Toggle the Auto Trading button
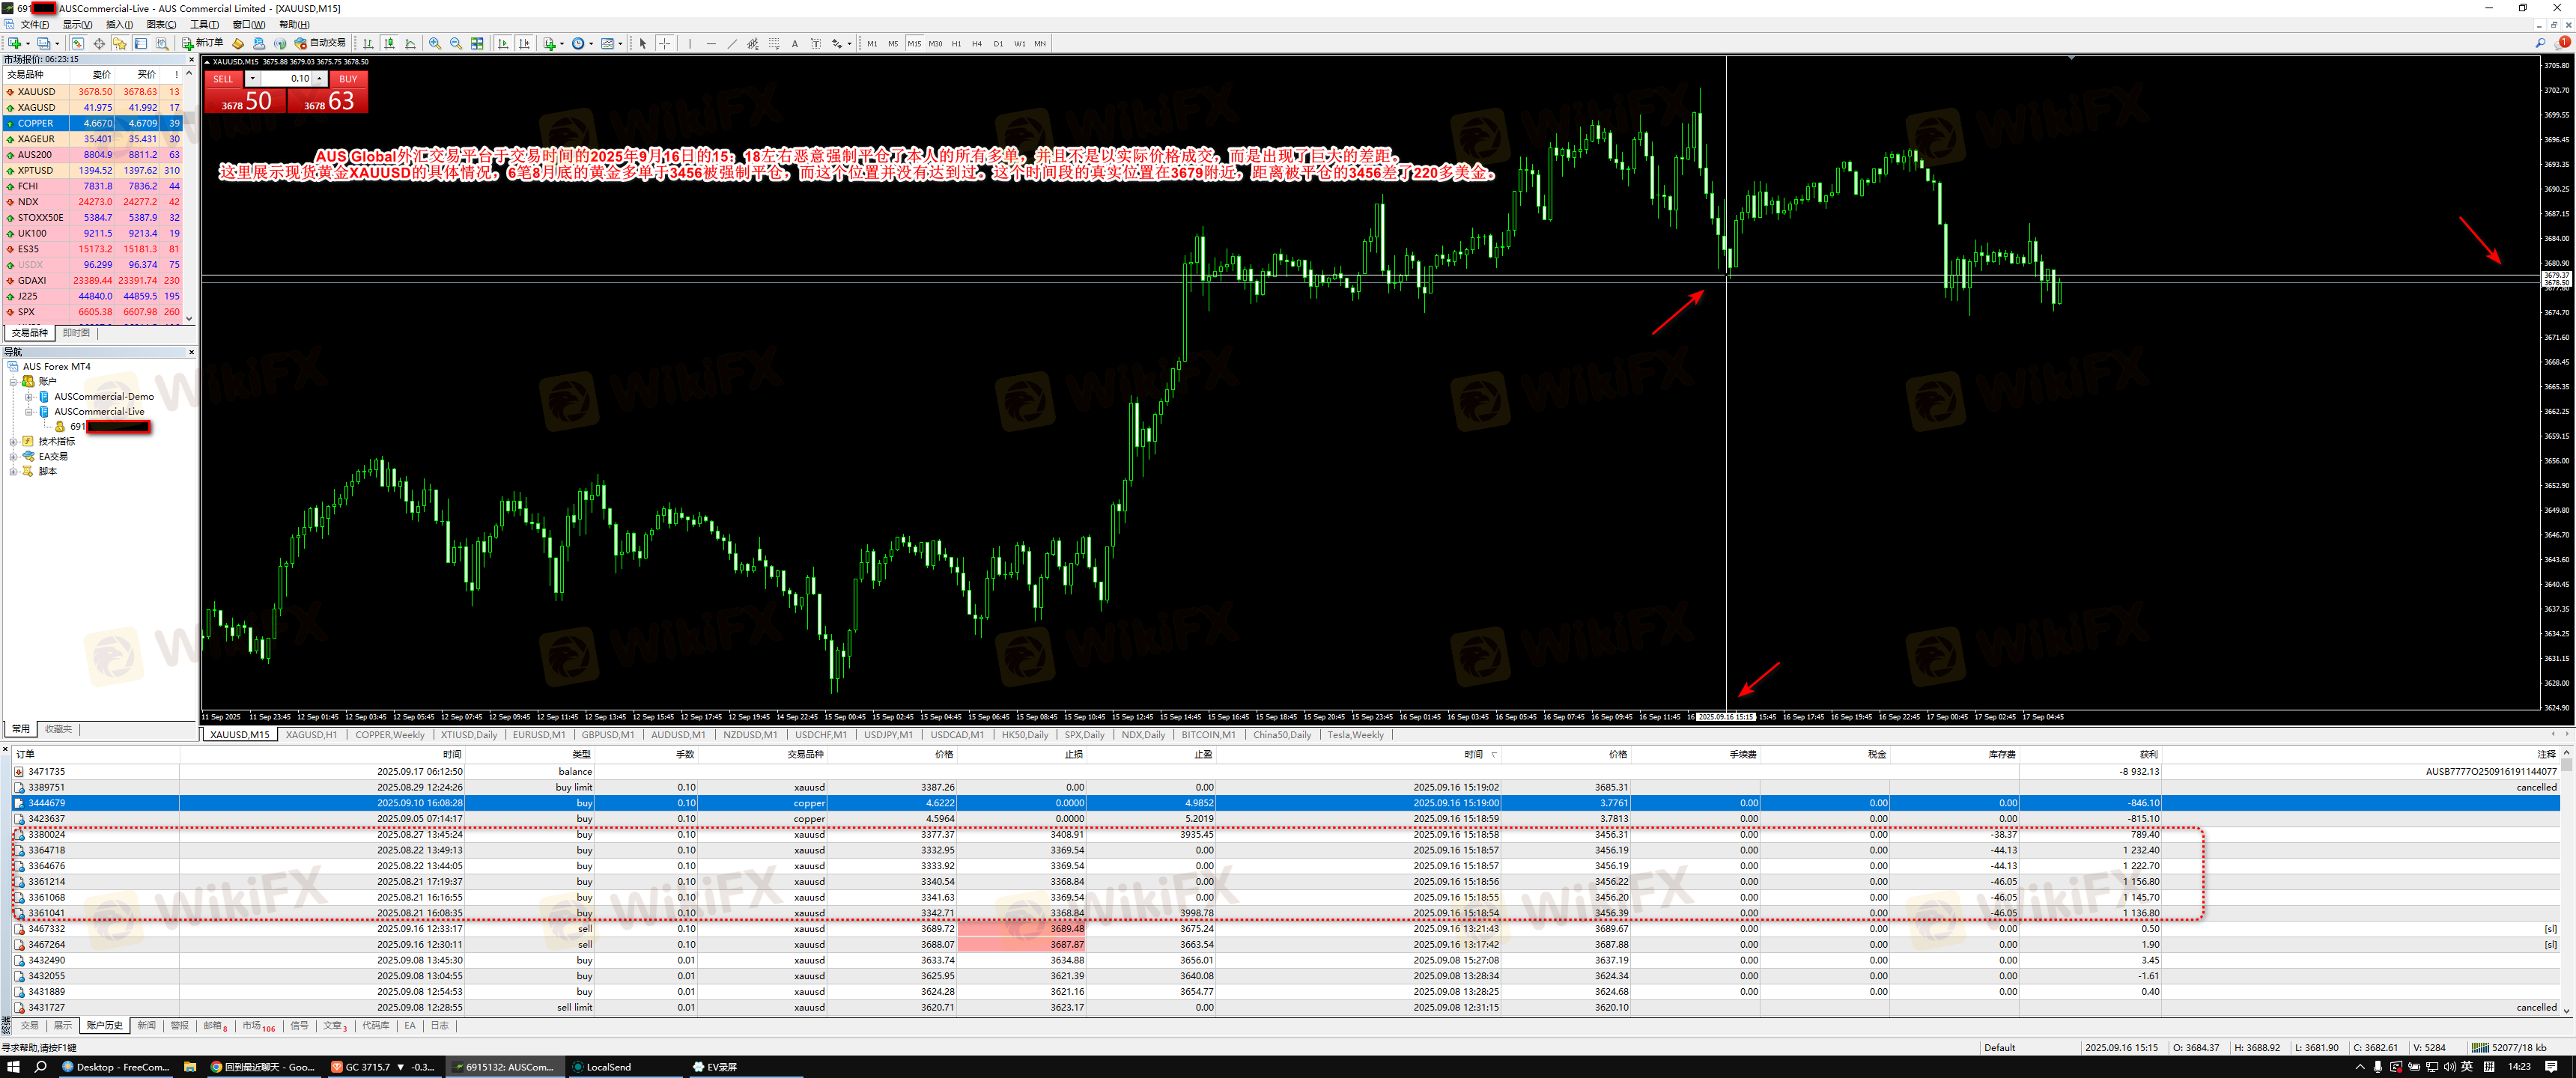This screenshot has width=2576, height=1078. point(320,43)
